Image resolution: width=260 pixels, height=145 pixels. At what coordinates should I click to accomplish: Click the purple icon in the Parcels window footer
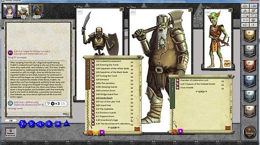coord(180,132)
